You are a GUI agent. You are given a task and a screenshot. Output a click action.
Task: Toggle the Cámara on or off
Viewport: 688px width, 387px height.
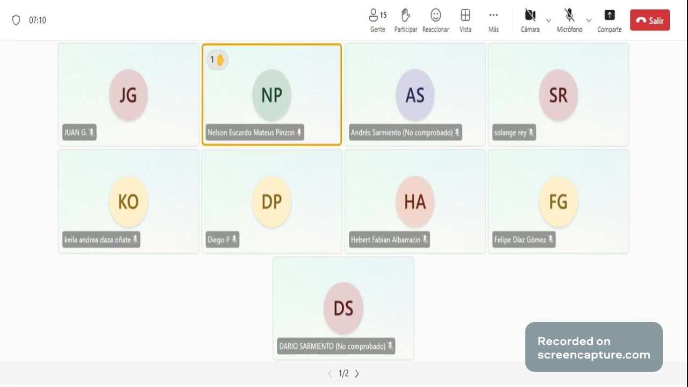(x=530, y=20)
